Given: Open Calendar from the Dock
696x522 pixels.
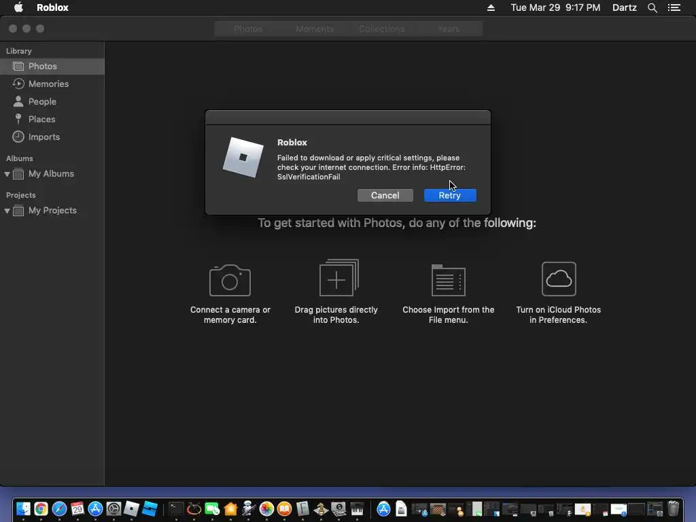Looking at the screenshot, I should tap(77, 508).
